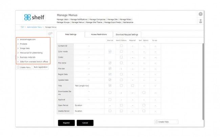Click the meta table vertical scrollbar
Viewport: 220px width, 137px height.
[x=203, y=81]
